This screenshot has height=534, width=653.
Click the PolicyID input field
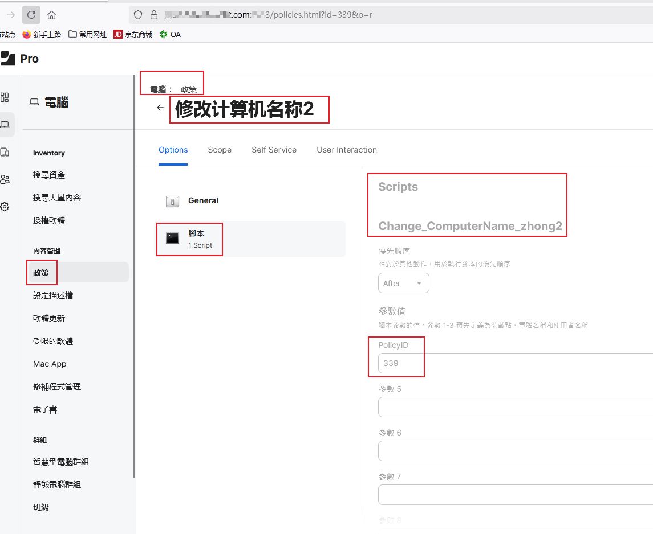coord(513,363)
